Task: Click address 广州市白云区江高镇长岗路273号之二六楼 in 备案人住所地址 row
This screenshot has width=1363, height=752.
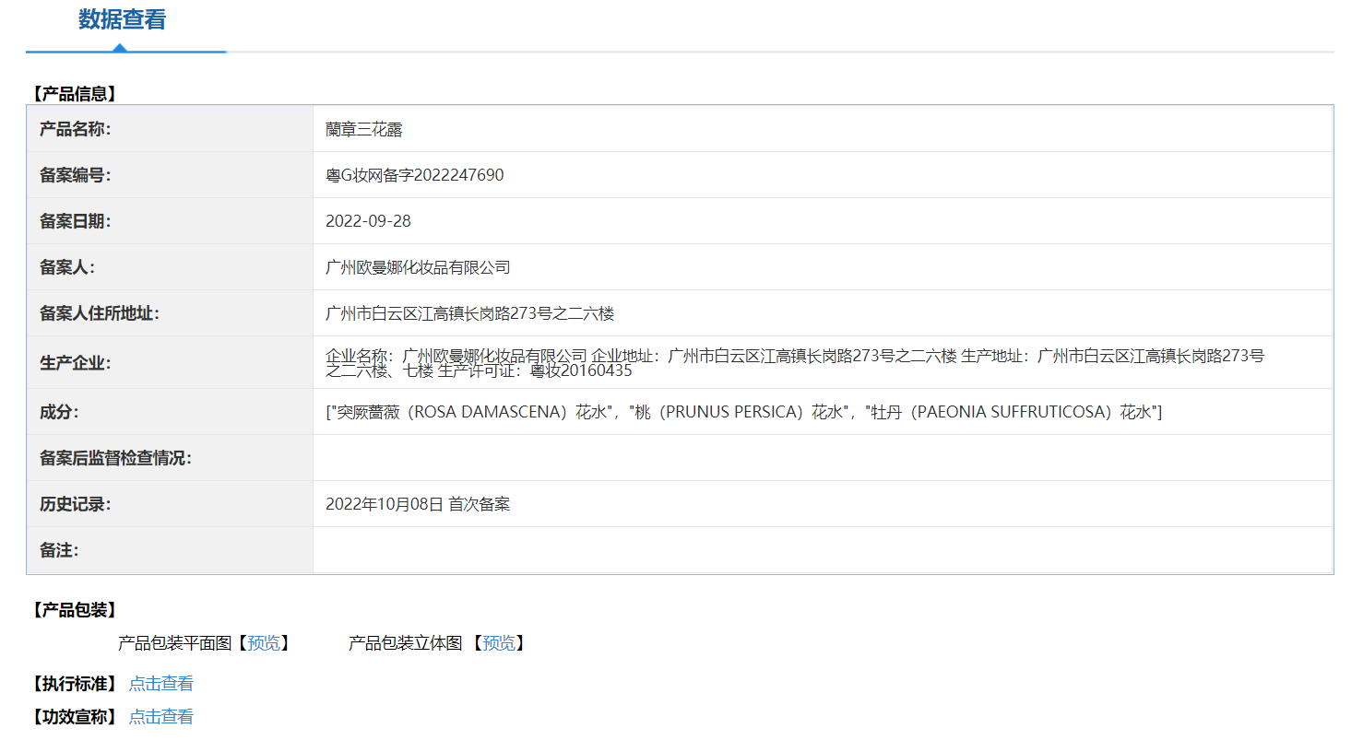Action: 470,313
